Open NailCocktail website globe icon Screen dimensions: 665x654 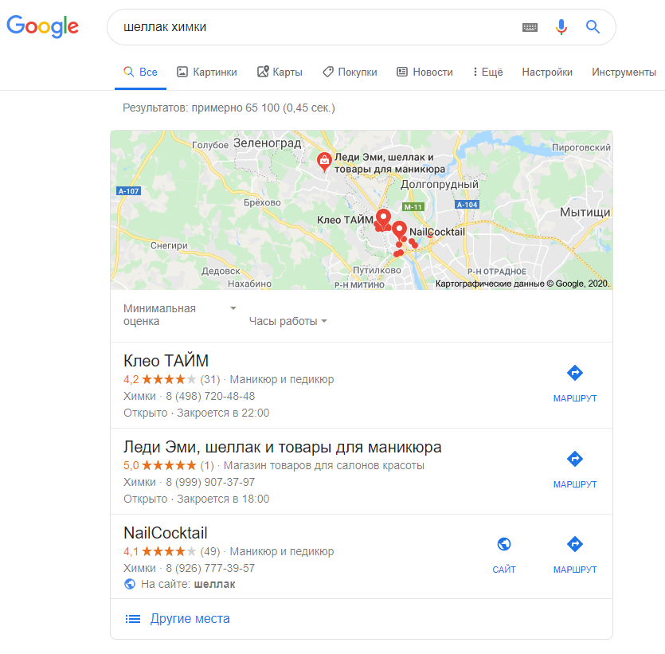[x=504, y=544]
